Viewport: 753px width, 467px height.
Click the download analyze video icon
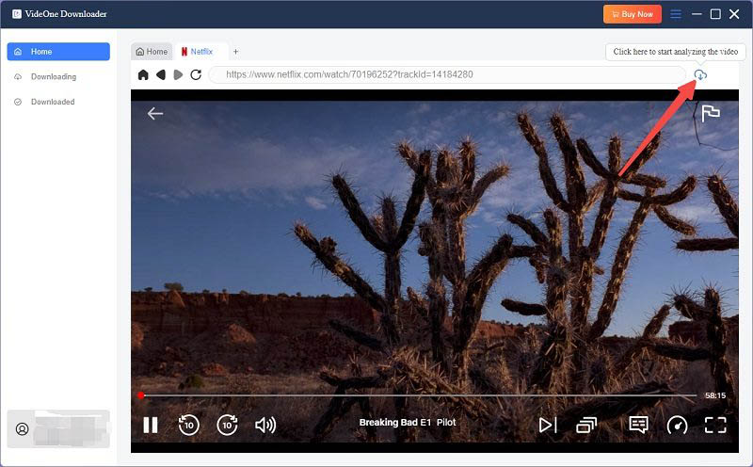(x=699, y=74)
